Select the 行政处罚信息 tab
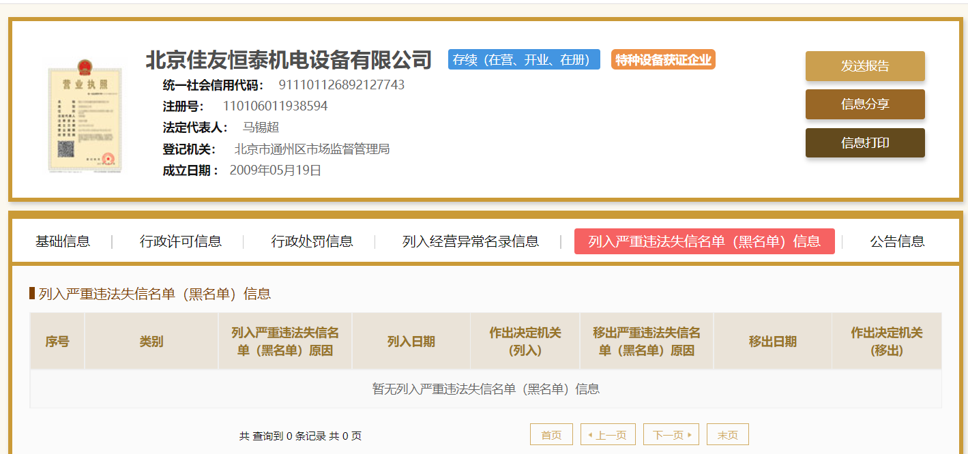The width and height of the screenshot is (968, 454). [x=312, y=241]
